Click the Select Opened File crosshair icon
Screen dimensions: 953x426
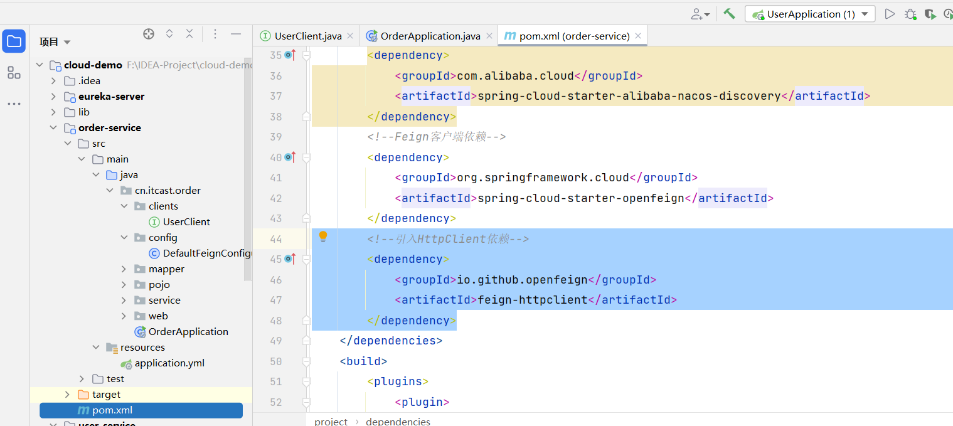[x=149, y=35]
